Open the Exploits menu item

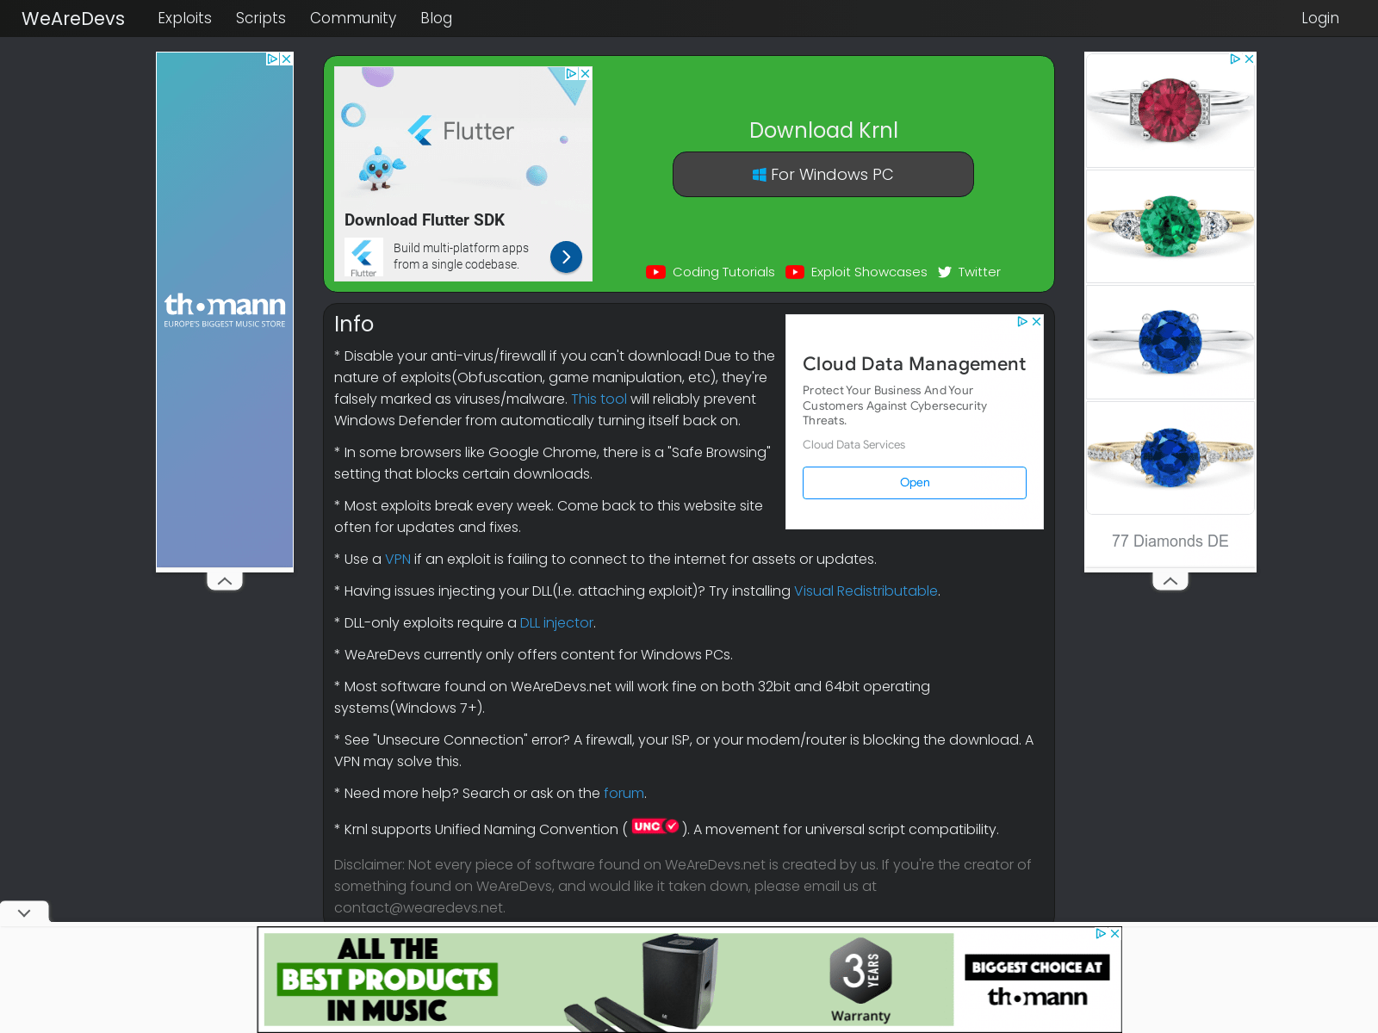pyautogui.click(x=184, y=18)
